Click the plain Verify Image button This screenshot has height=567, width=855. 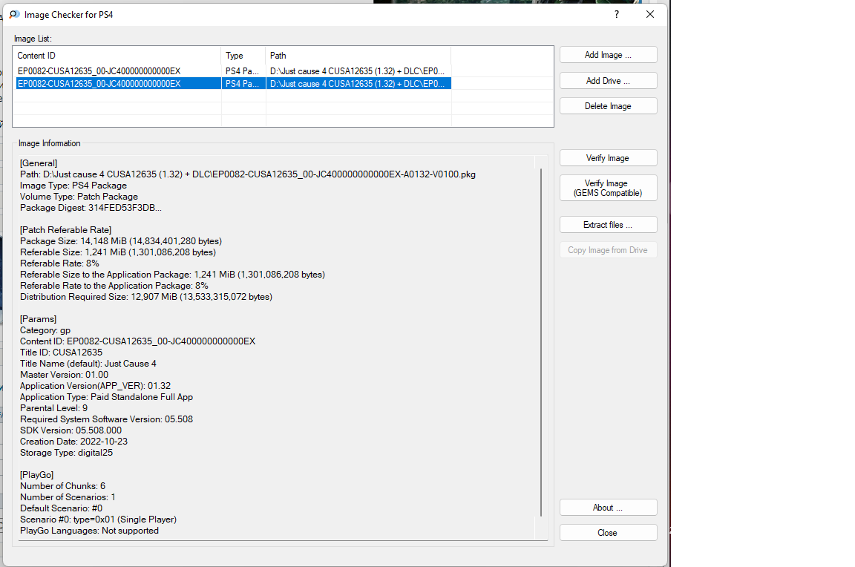coord(608,158)
